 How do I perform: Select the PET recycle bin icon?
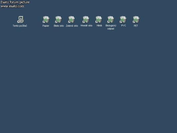136,19
